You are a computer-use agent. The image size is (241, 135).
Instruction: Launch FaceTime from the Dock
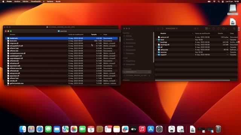point(82,129)
